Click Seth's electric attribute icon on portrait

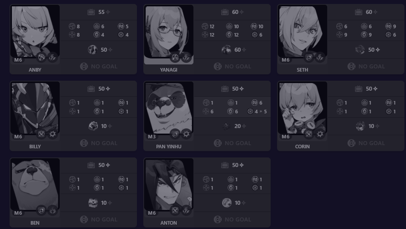(320, 57)
